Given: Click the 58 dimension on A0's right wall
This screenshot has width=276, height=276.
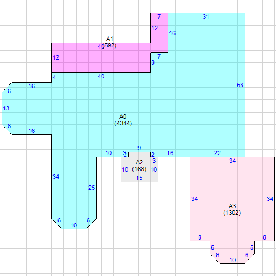Looking at the screenshot, I should click(x=240, y=85).
